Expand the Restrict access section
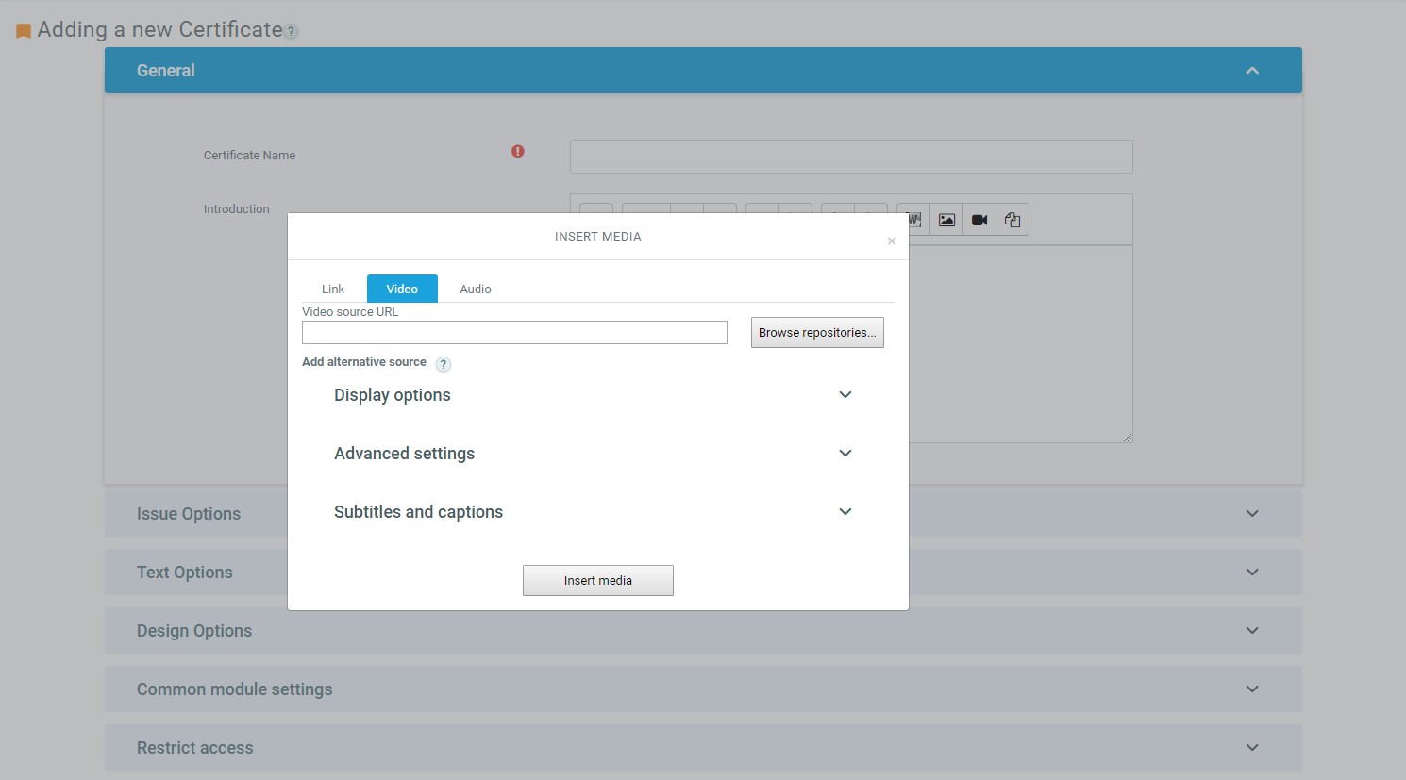The image size is (1406, 780). point(1252,748)
